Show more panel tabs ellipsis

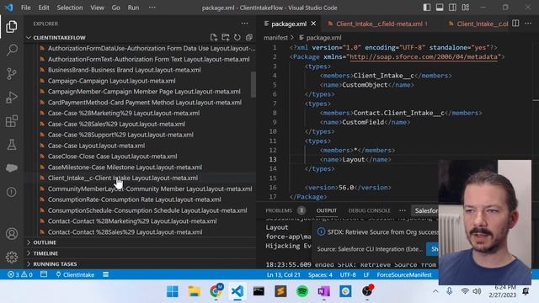pos(403,210)
